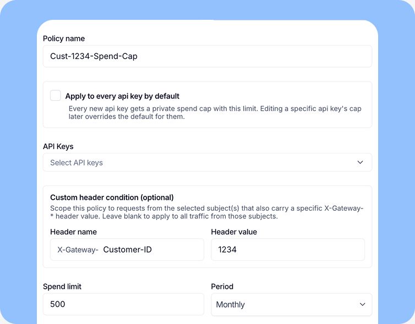Screen dimensions: 415x324
Task: Click the Custom header condition heading
Action: pos(112,197)
